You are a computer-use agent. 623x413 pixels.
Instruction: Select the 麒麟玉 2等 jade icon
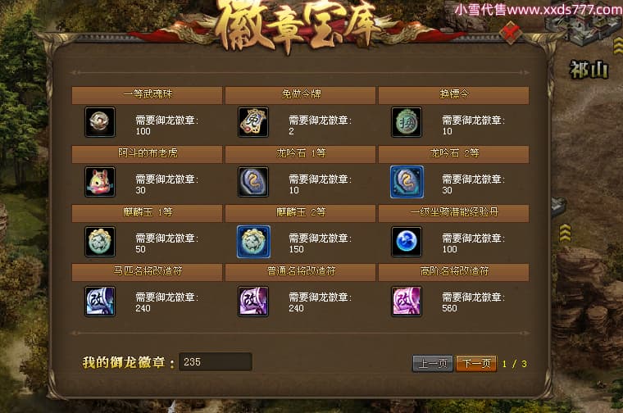click(253, 242)
